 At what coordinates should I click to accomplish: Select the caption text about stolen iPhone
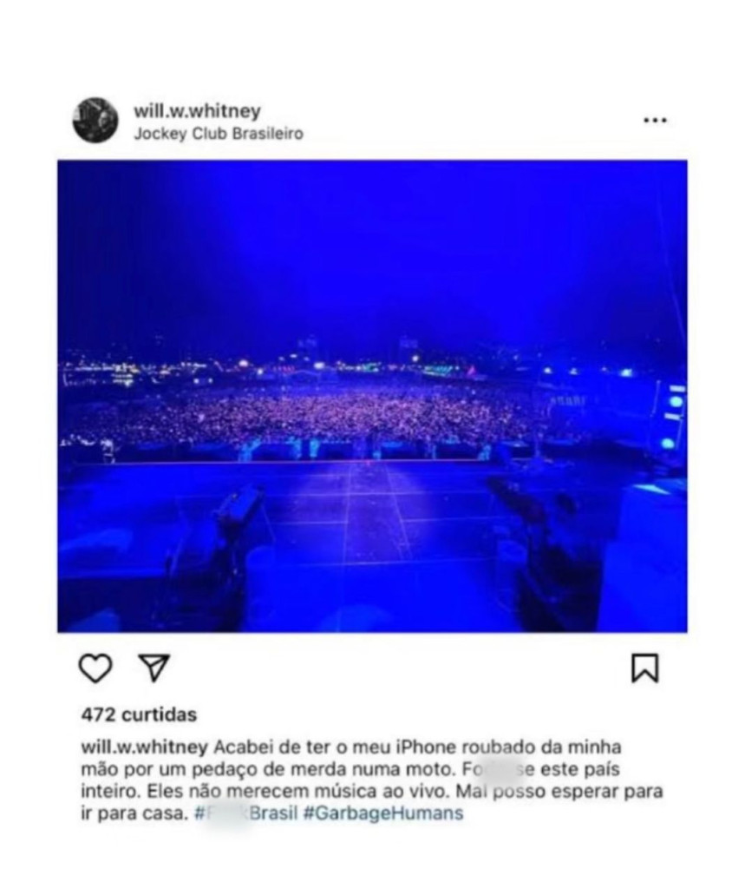click(372, 780)
